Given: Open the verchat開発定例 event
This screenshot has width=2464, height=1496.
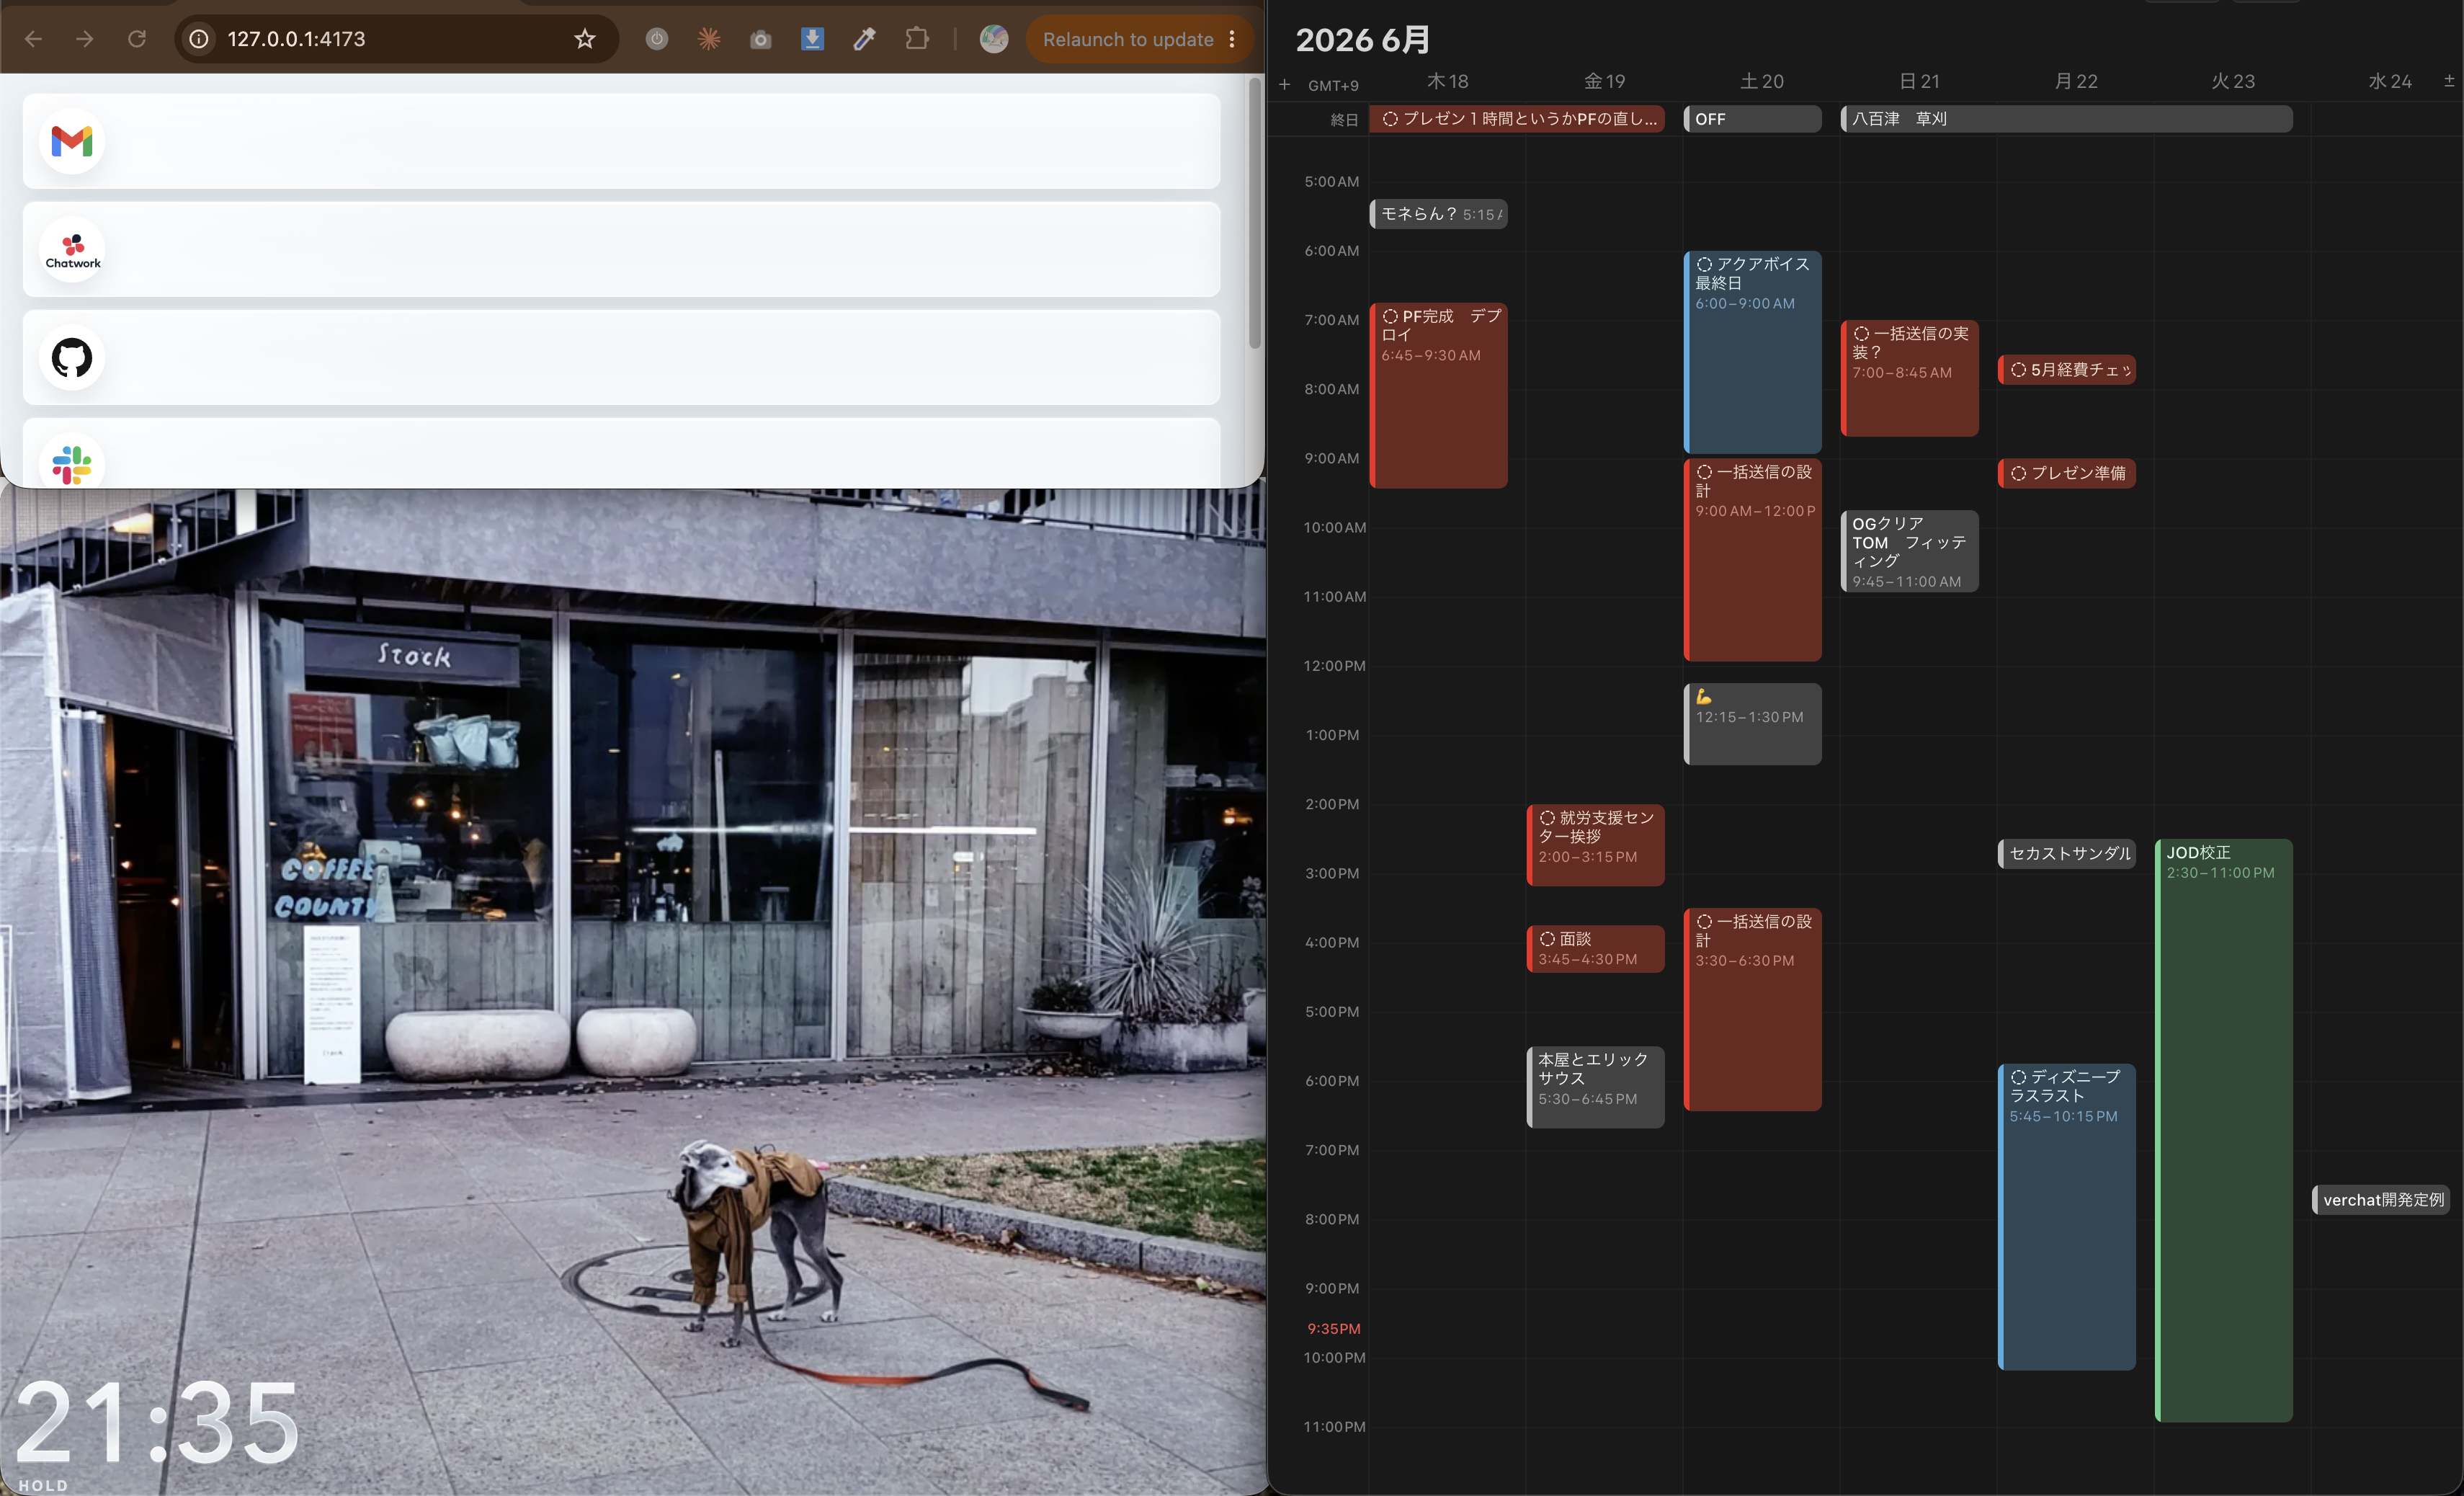Looking at the screenshot, I should tap(2381, 1200).
